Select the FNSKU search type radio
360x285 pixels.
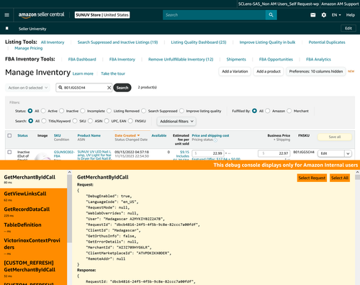[x=130, y=121]
